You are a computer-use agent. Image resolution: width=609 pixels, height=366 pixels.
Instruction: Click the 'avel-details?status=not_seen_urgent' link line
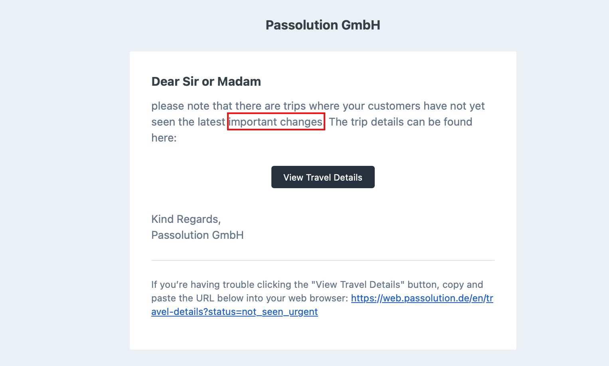(x=235, y=312)
